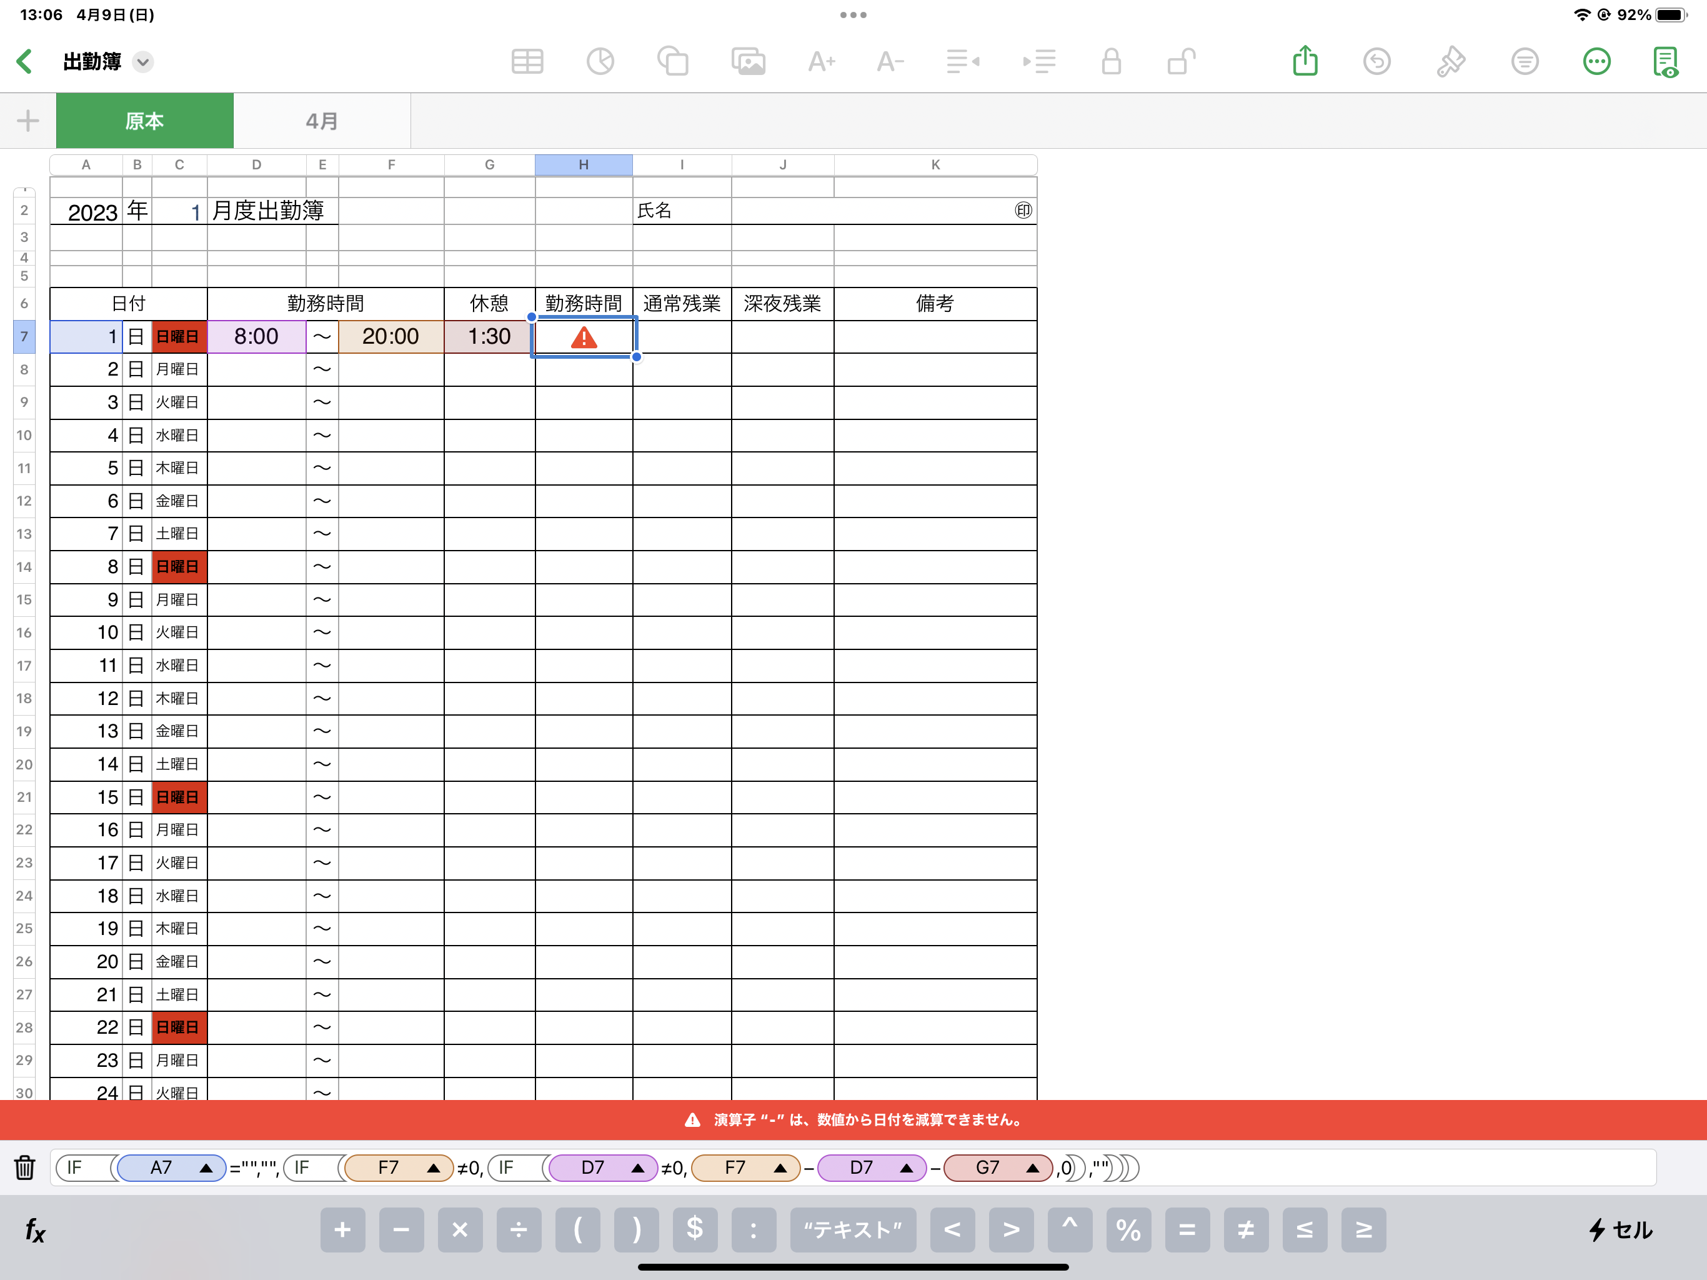Select the 20:00 end time cell
The image size is (1707, 1280).
click(x=391, y=337)
